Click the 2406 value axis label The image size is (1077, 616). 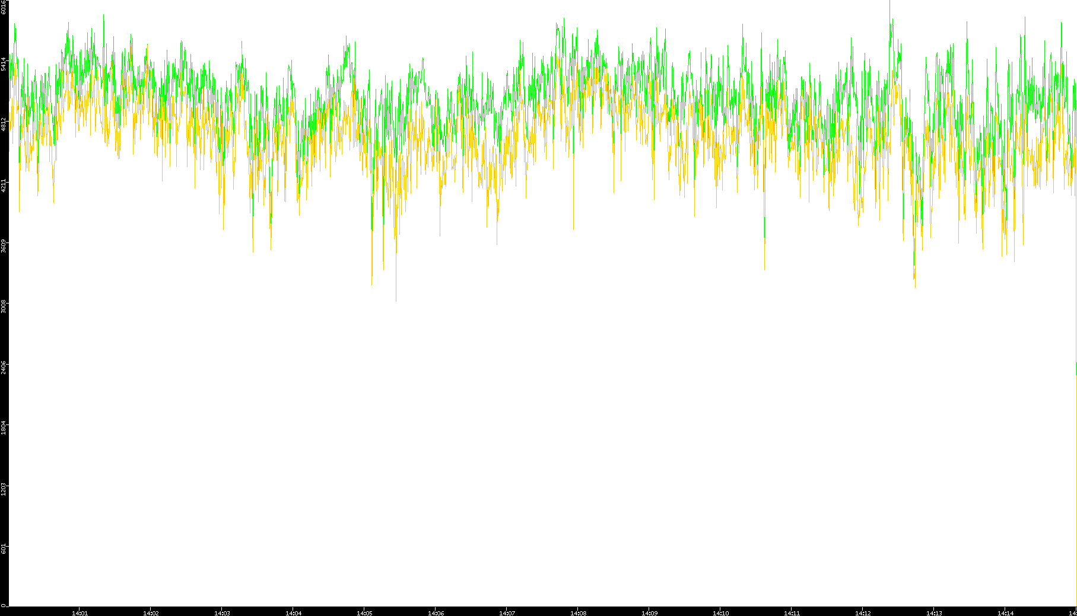point(4,368)
